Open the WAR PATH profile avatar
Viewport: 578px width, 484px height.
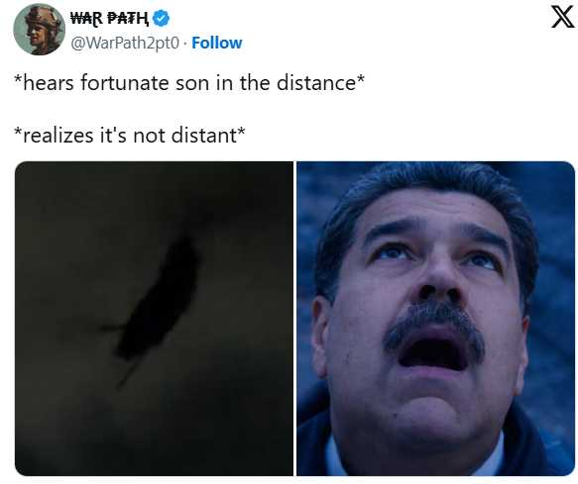click(39, 30)
